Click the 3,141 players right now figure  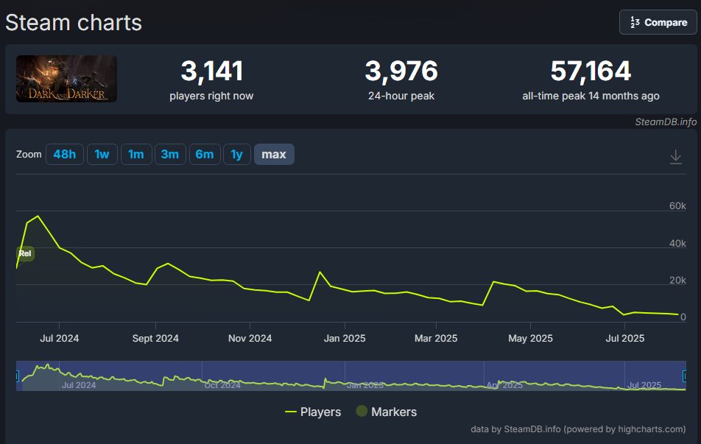pos(211,71)
